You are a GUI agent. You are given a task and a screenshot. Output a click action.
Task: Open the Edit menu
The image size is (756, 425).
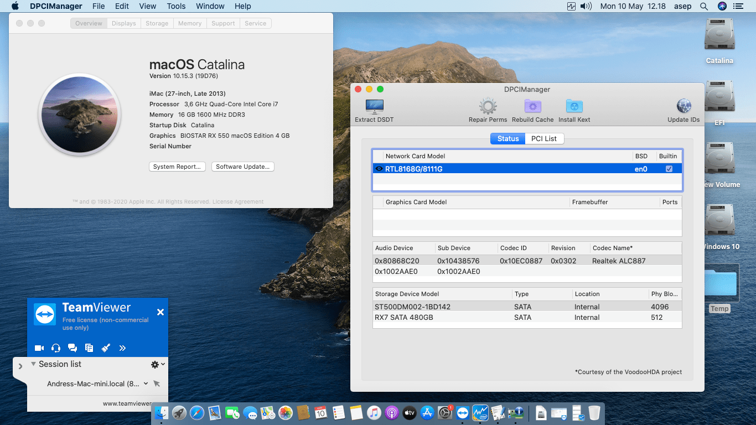[122, 6]
